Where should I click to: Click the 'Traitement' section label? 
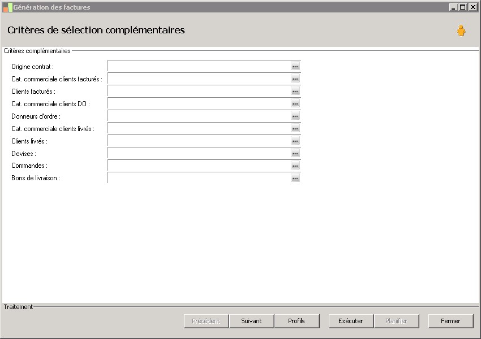click(18, 307)
